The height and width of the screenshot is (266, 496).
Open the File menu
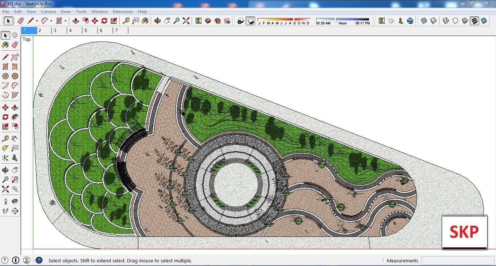point(6,11)
